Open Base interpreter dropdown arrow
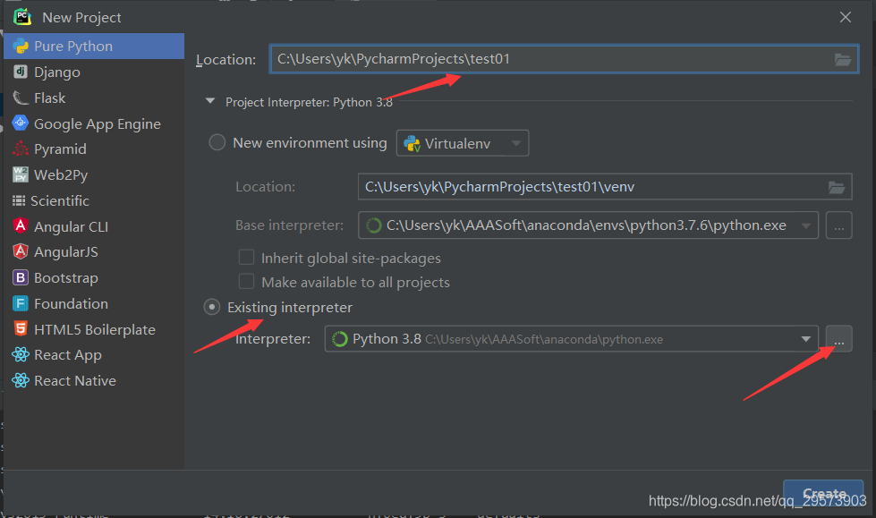 (805, 225)
